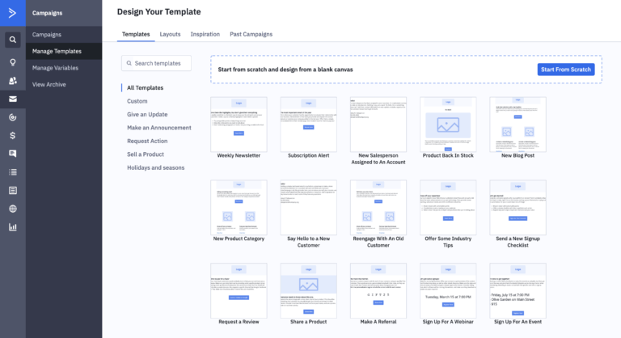
Task: Choose Reengage With An Old Customer thumbnail
Action: pyautogui.click(x=378, y=208)
